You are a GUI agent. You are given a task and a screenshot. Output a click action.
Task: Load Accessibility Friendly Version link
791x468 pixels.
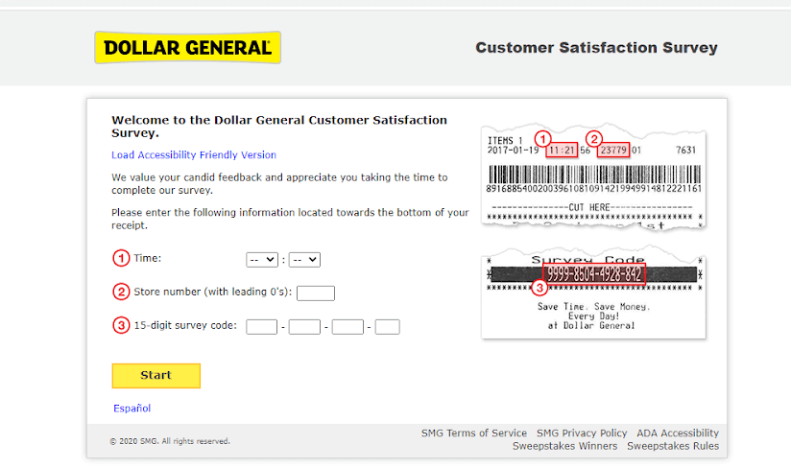click(194, 155)
